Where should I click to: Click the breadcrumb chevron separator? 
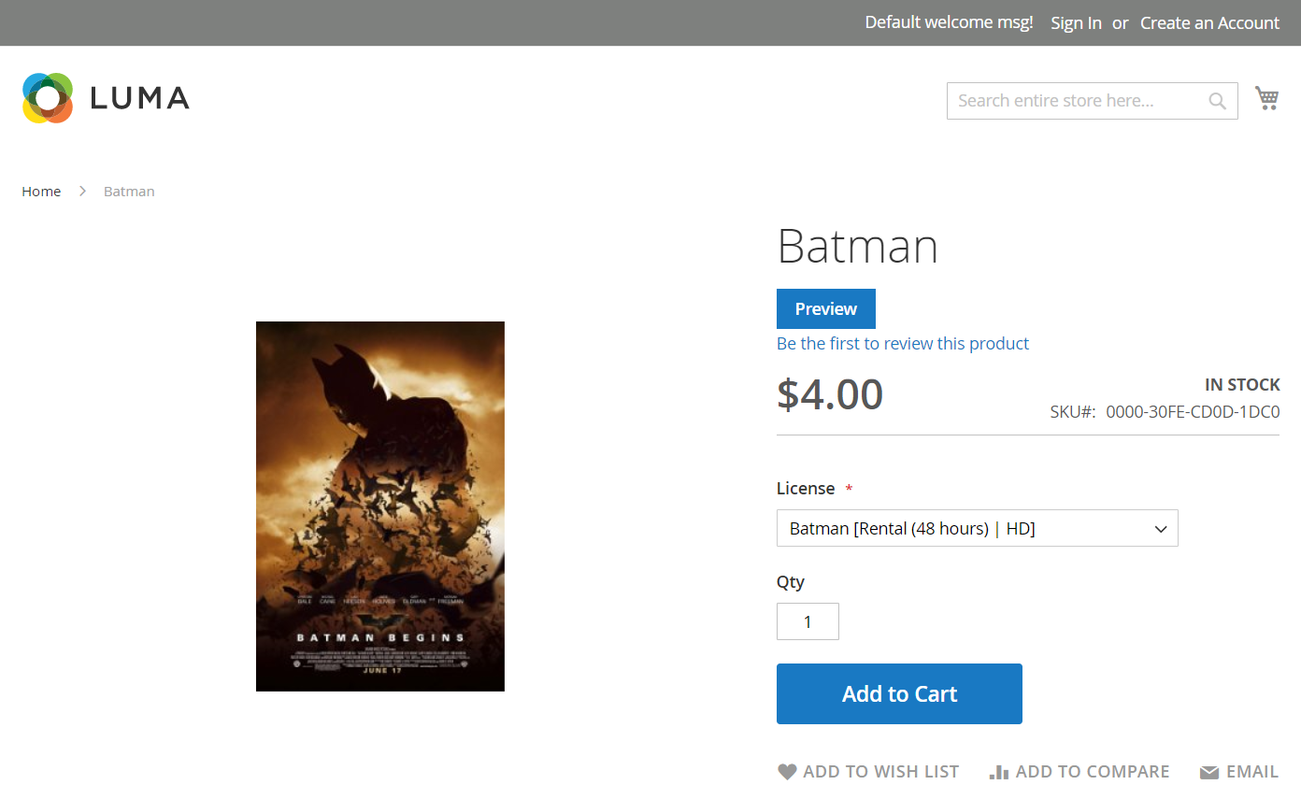click(82, 191)
